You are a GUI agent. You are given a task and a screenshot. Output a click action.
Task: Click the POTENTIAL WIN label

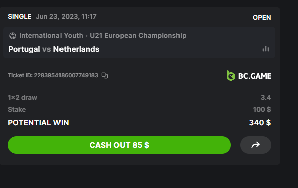pyautogui.click(x=38, y=123)
